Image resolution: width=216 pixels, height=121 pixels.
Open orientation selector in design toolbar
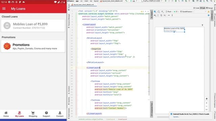click(159, 12)
